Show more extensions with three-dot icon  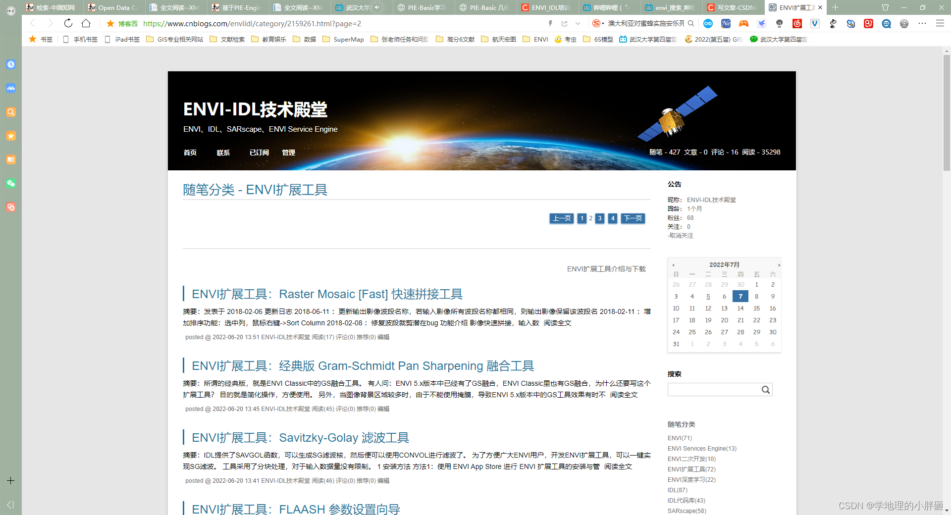coord(922,23)
